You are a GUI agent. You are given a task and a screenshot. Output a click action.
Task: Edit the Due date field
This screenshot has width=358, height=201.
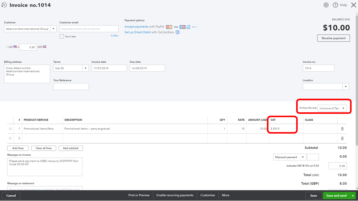pyautogui.click(x=147, y=68)
